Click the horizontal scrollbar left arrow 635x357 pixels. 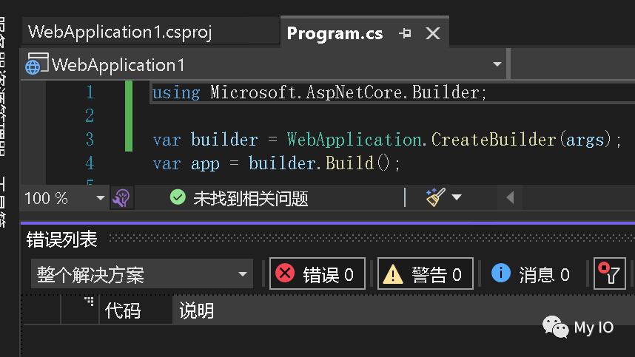[510, 197]
